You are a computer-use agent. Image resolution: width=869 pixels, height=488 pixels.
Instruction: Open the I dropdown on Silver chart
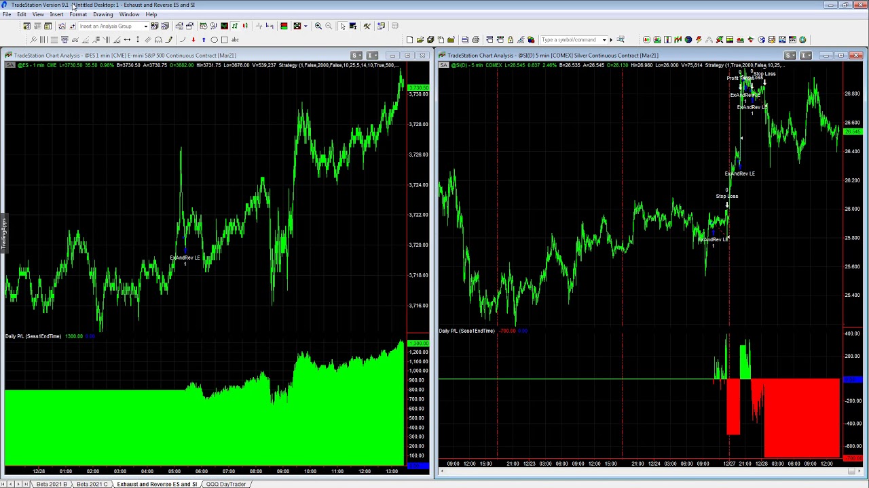click(805, 56)
